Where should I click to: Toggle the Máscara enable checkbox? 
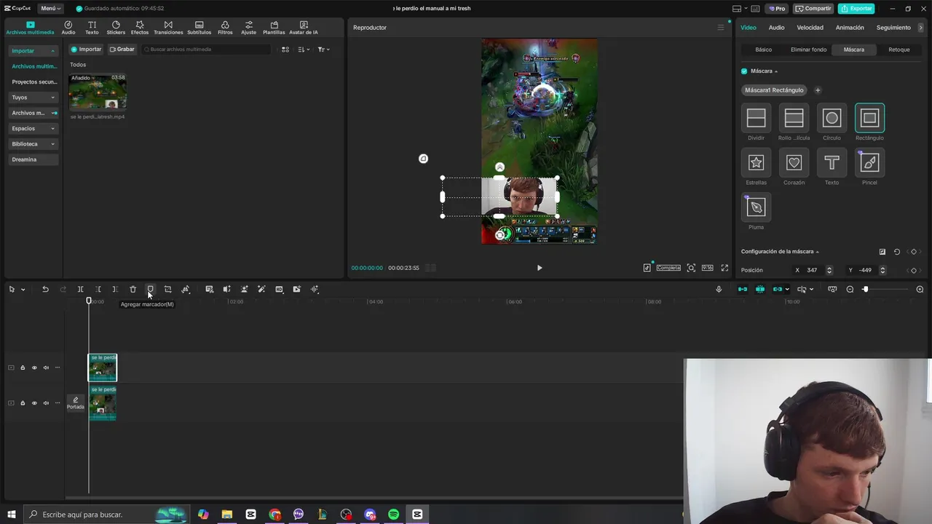click(744, 71)
